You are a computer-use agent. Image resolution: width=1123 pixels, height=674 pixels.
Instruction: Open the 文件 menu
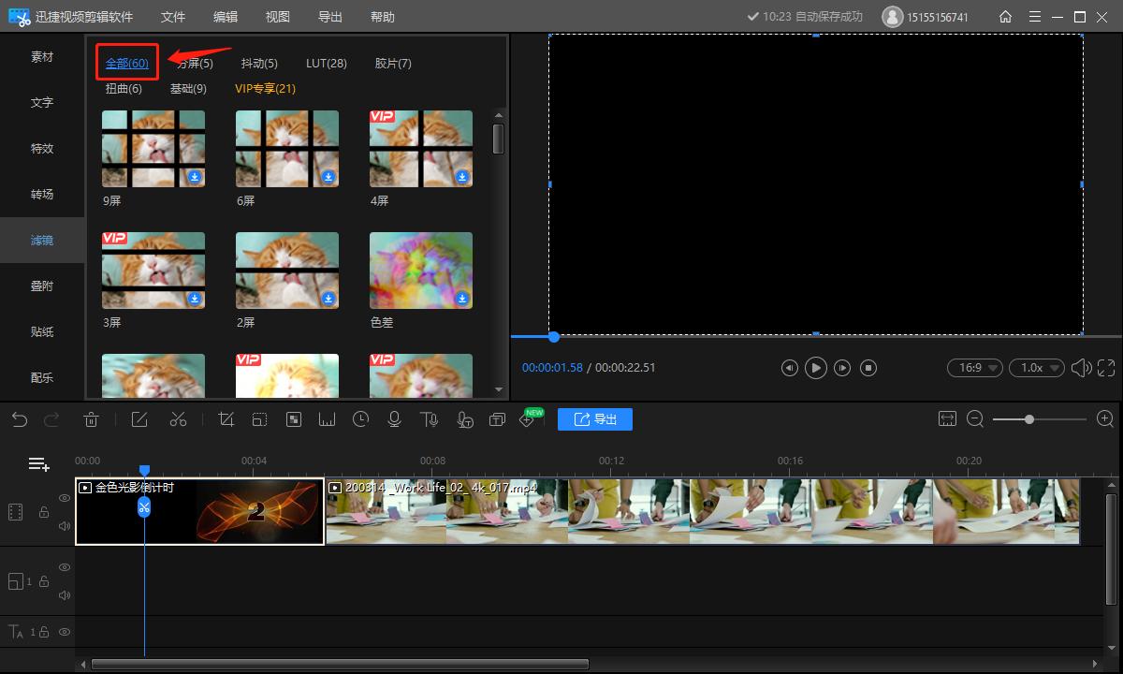tap(173, 17)
